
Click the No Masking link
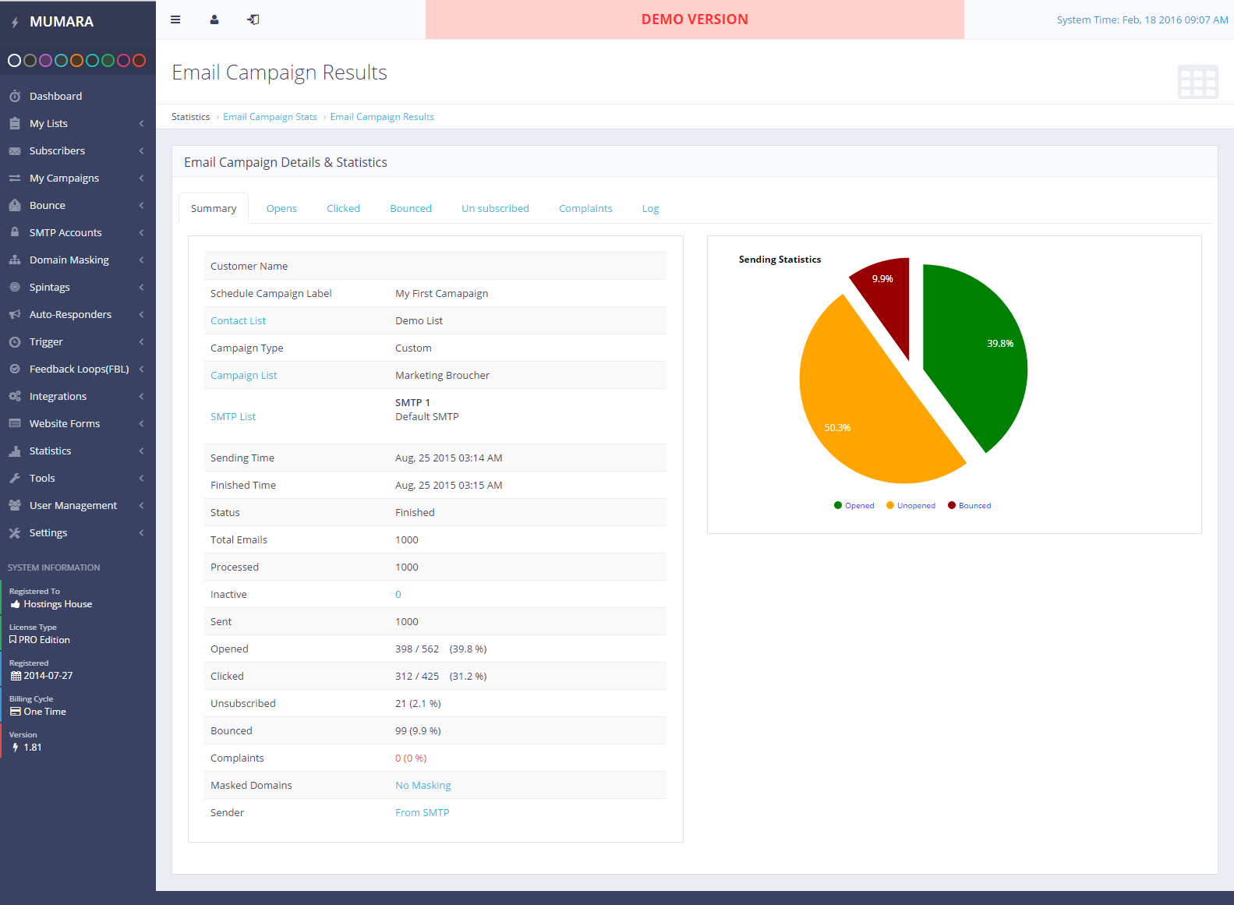(x=423, y=785)
